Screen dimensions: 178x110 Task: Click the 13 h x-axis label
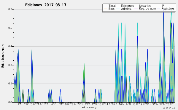point(101,104)
